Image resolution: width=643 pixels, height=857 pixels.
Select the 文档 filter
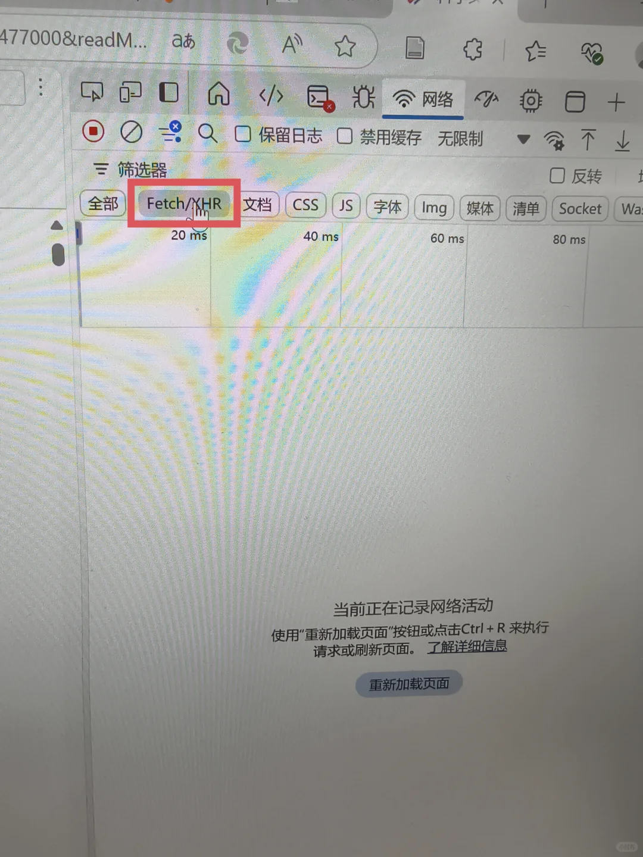click(257, 205)
